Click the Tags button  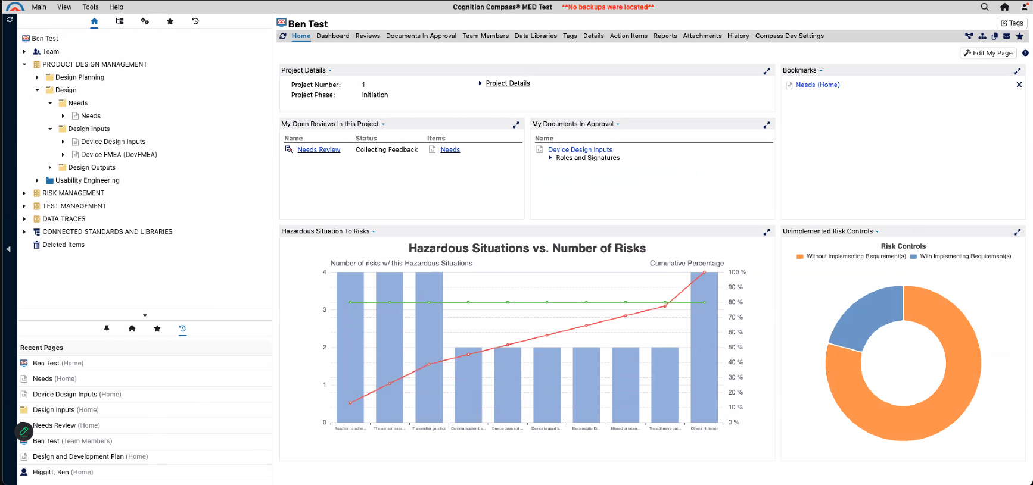coord(1012,23)
